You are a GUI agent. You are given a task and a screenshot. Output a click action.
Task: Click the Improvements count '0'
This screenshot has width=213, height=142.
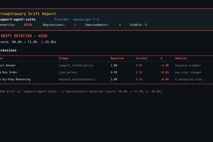coord(120,25)
